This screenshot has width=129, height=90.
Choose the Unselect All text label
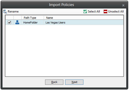coord(116,11)
